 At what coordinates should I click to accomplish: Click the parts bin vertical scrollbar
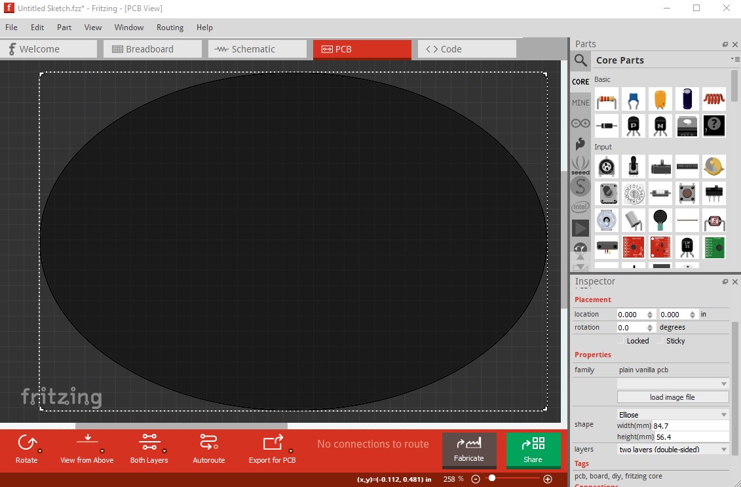(734, 86)
